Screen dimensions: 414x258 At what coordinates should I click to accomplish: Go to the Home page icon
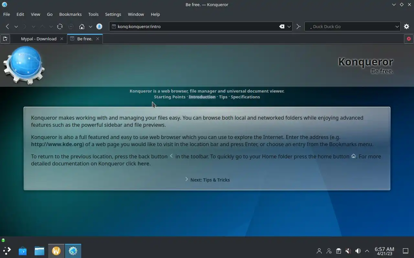(x=82, y=26)
